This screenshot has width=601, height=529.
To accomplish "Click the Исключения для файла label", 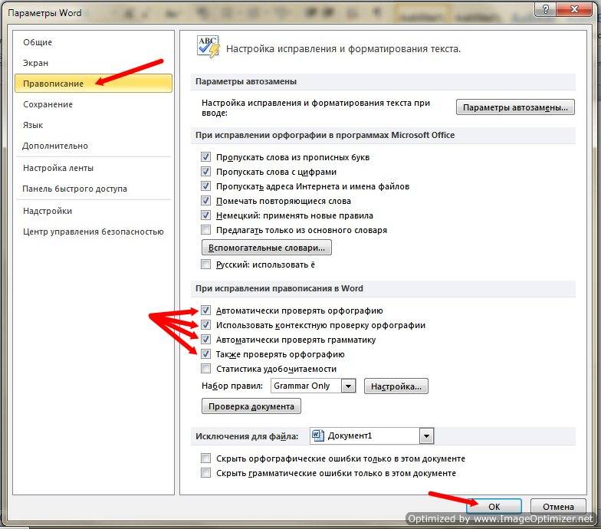I will point(247,436).
